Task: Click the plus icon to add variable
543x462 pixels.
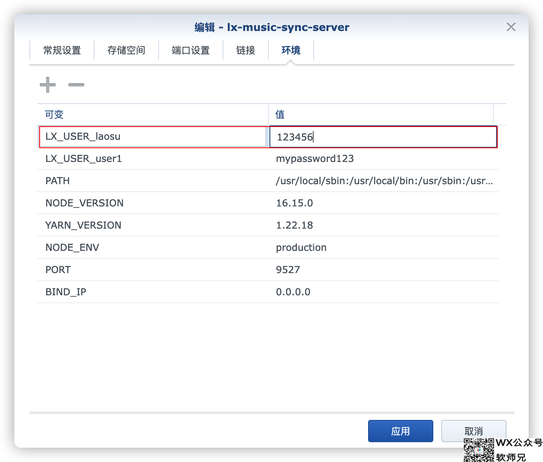Action: [x=48, y=85]
